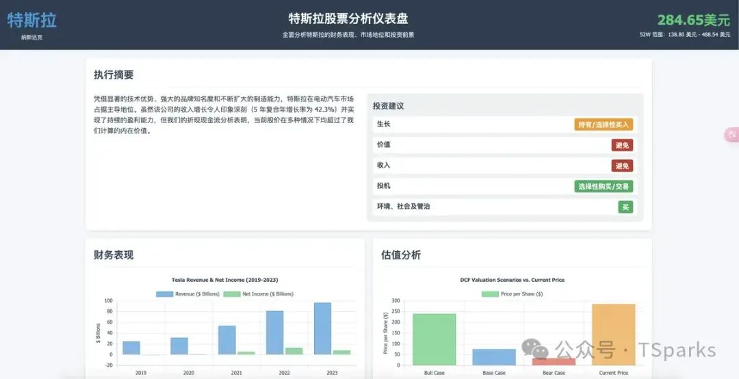Click the 2022 green net income bar
The width and height of the screenshot is (739, 379).
pos(294,351)
